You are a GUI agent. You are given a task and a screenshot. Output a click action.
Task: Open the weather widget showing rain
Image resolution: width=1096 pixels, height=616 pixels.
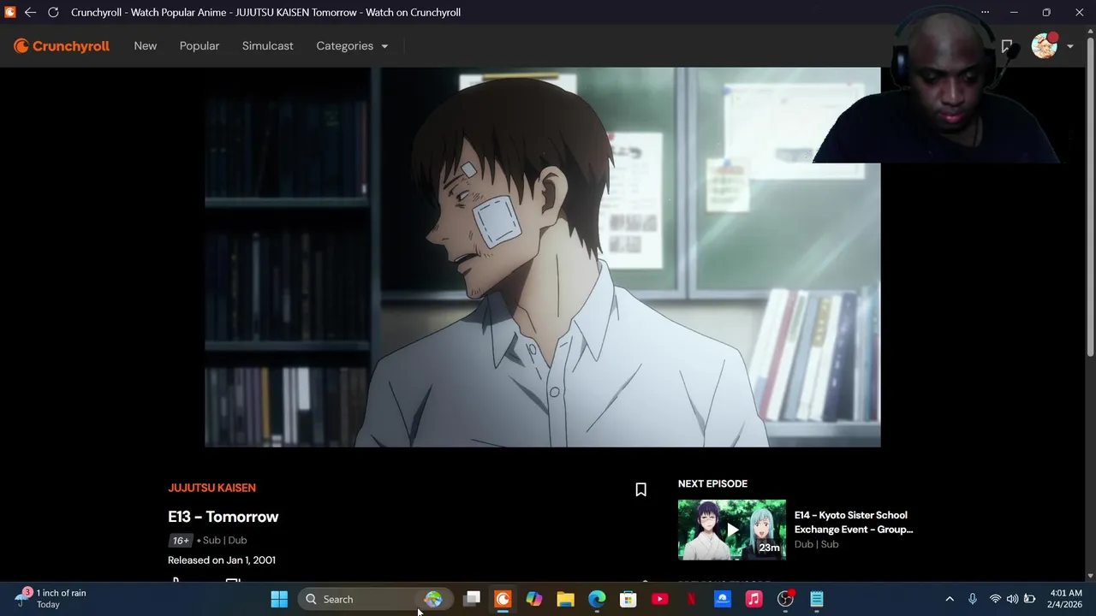(51, 599)
